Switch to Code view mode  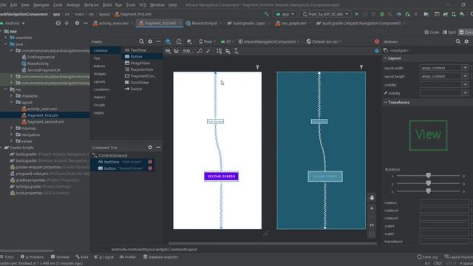click(432, 33)
